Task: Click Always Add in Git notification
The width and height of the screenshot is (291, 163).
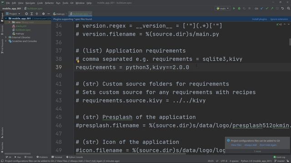Action: click(251, 145)
